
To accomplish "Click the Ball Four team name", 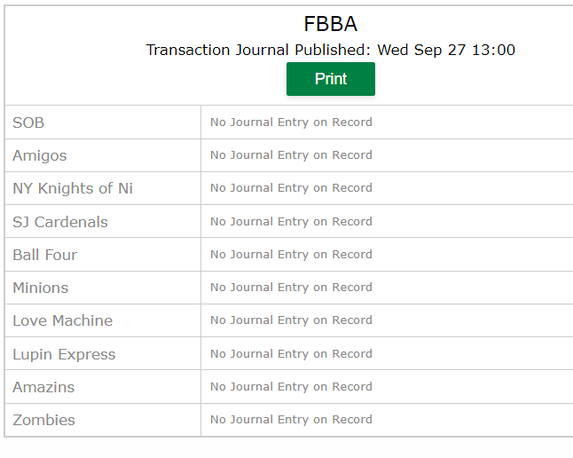I will pyautogui.click(x=45, y=255).
